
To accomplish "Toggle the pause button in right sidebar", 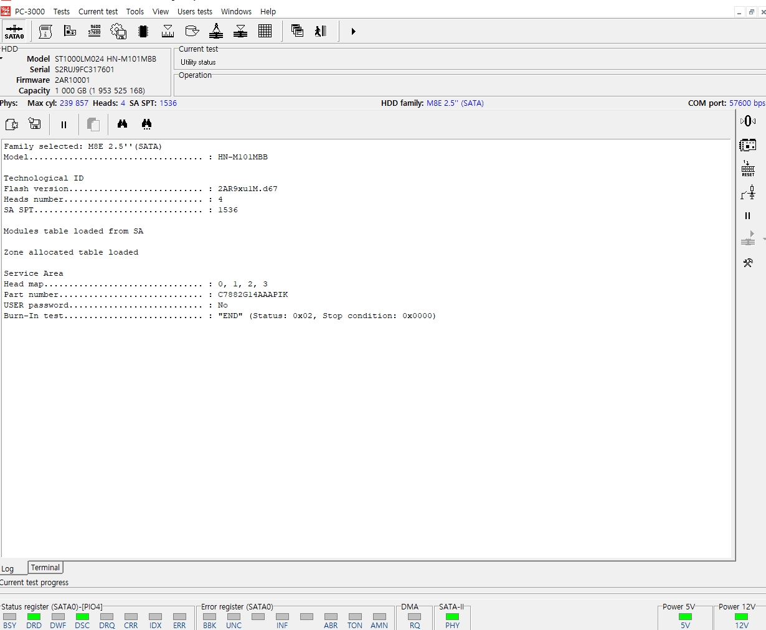I will [x=747, y=216].
